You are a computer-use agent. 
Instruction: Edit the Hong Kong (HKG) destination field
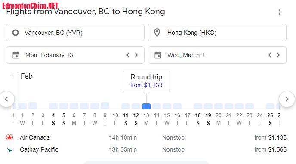(217, 33)
